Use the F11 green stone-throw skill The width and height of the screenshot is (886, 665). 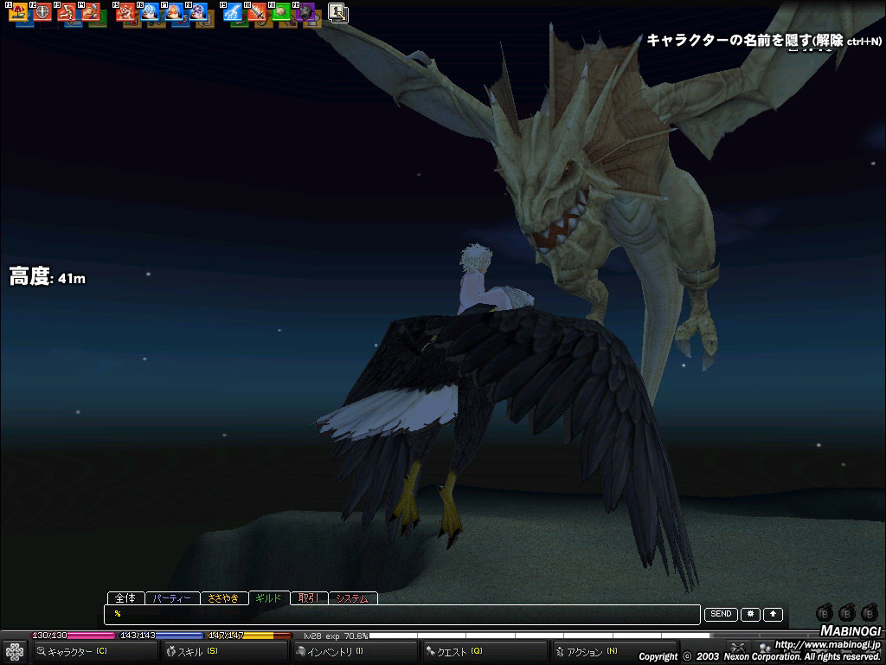click(281, 12)
